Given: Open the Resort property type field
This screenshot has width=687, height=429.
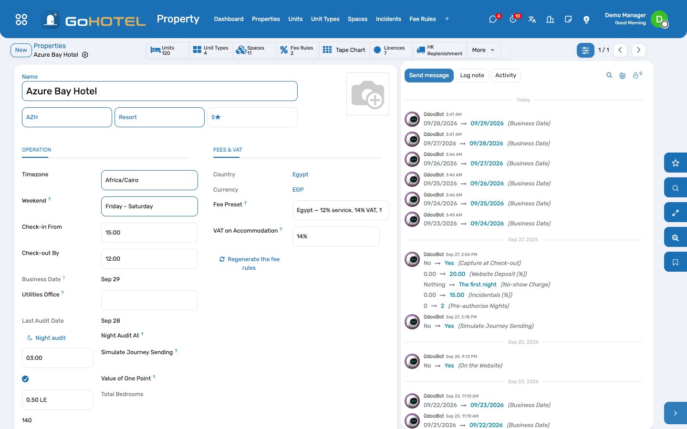Looking at the screenshot, I should [159, 117].
